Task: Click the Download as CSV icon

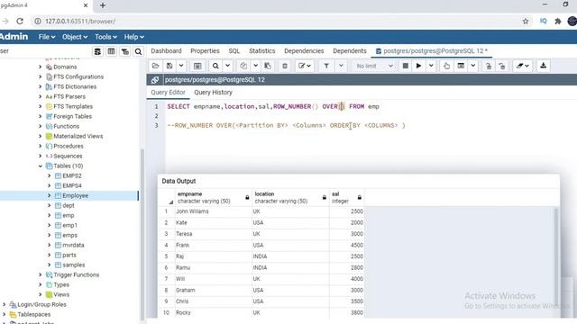Action: point(543,66)
